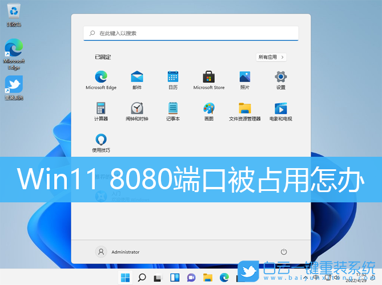Open Microsoft Store from pinned apps
Screen dimensions: 382x285
point(209,80)
